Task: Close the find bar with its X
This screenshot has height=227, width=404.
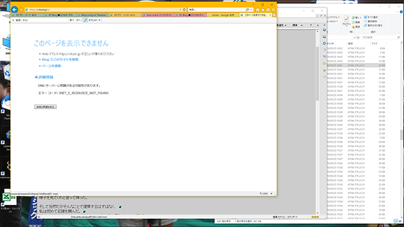Action: click(13, 20)
